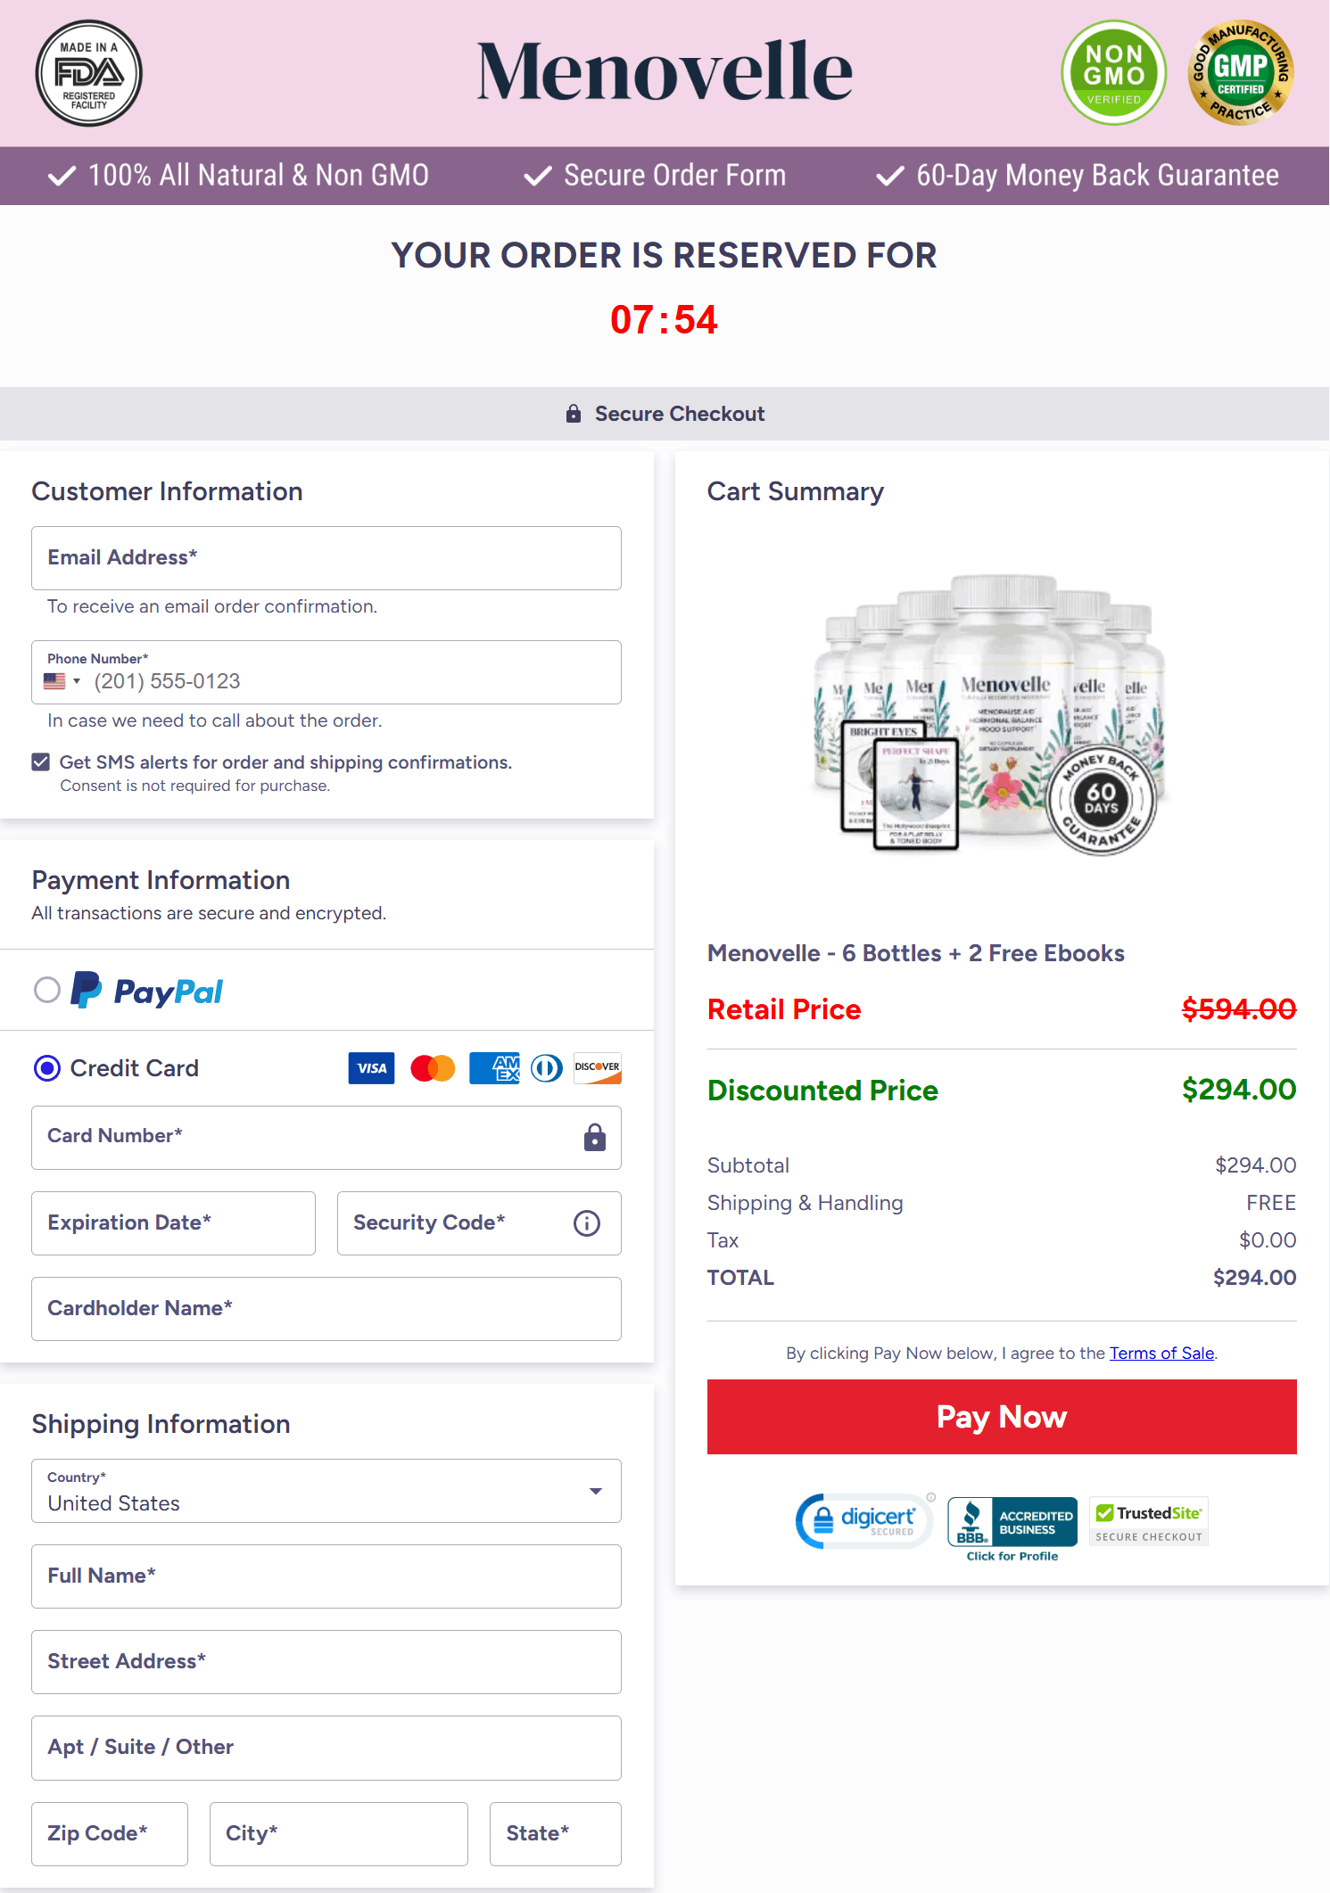Screen dimensions: 1330x1893
Task: Expand the State field
Action: [555, 1834]
